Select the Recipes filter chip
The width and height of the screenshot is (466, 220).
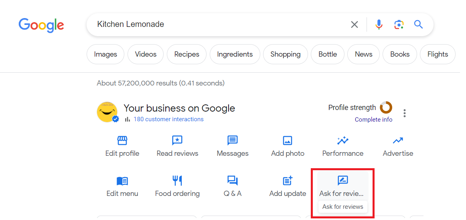(x=186, y=54)
